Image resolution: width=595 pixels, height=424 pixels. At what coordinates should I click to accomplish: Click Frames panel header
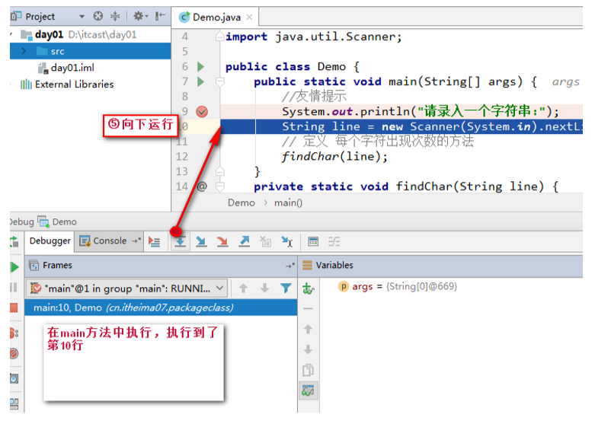[x=162, y=266]
